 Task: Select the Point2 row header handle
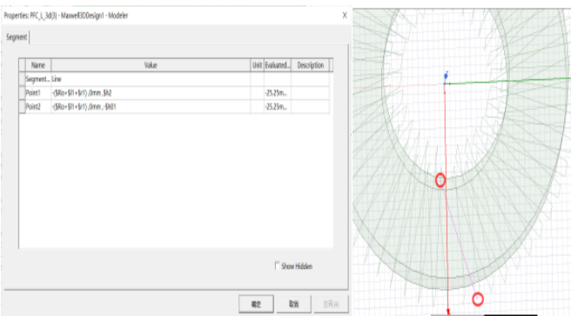(22, 107)
